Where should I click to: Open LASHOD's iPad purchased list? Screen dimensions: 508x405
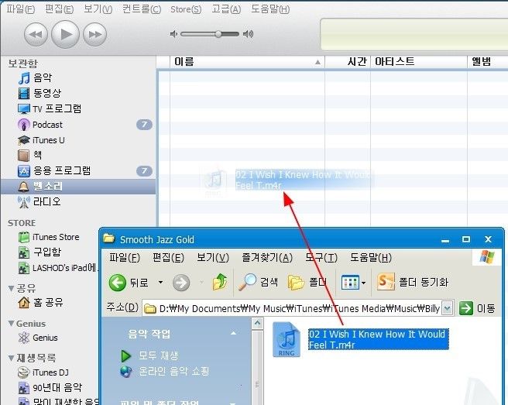pyautogui.click(x=64, y=268)
